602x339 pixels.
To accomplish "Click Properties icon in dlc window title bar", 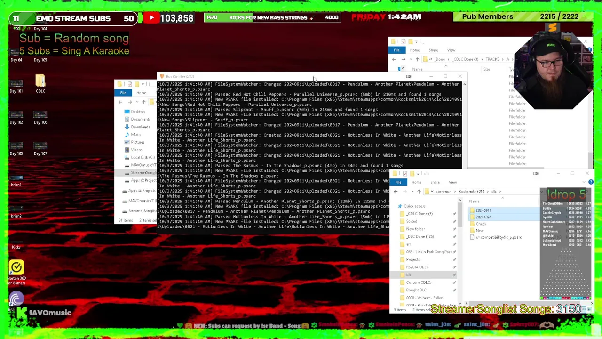I will click(404, 174).
